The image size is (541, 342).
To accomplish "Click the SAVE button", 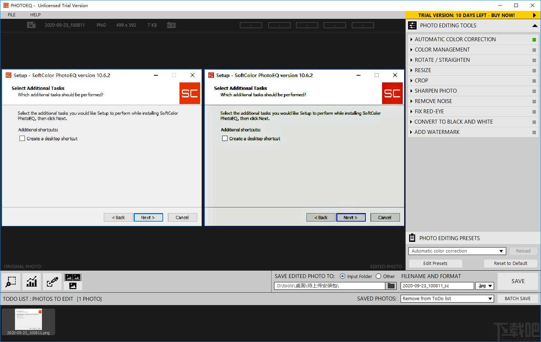I will 518,281.
